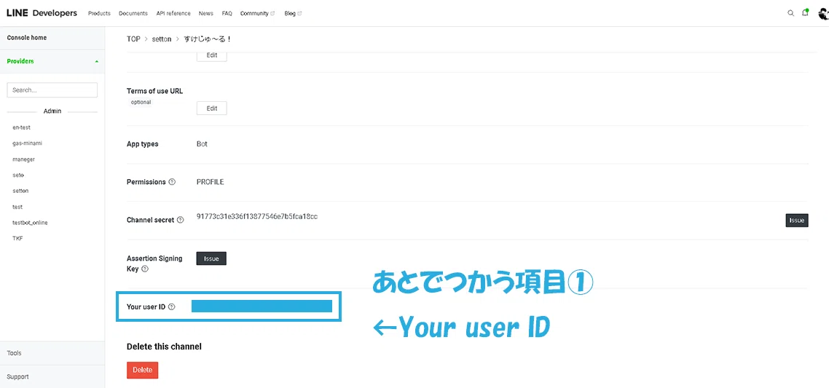Select provider gas-minami
The image size is (829, 388).
28,143
